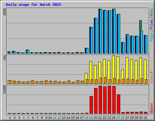
Task: Click the cyan pages bar for day 19
Action: pyautogui.click(x=92, y=40)
